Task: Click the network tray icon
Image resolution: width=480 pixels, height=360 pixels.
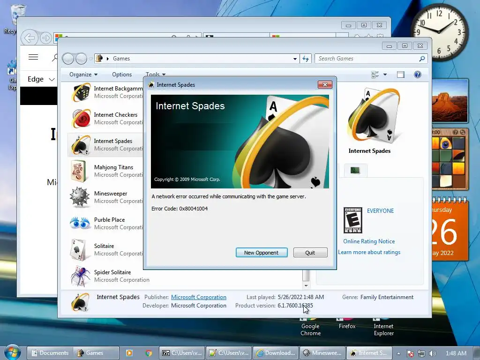Action: pos(421,353)
